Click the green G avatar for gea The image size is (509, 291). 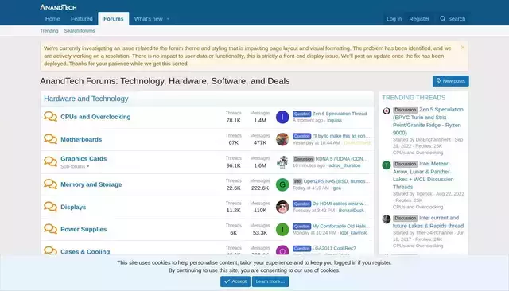tap(282, 184)
